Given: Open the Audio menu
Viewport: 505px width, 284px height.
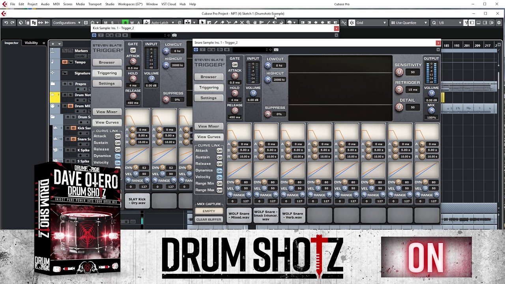Looking at the screenshot, I should [45, 4].
